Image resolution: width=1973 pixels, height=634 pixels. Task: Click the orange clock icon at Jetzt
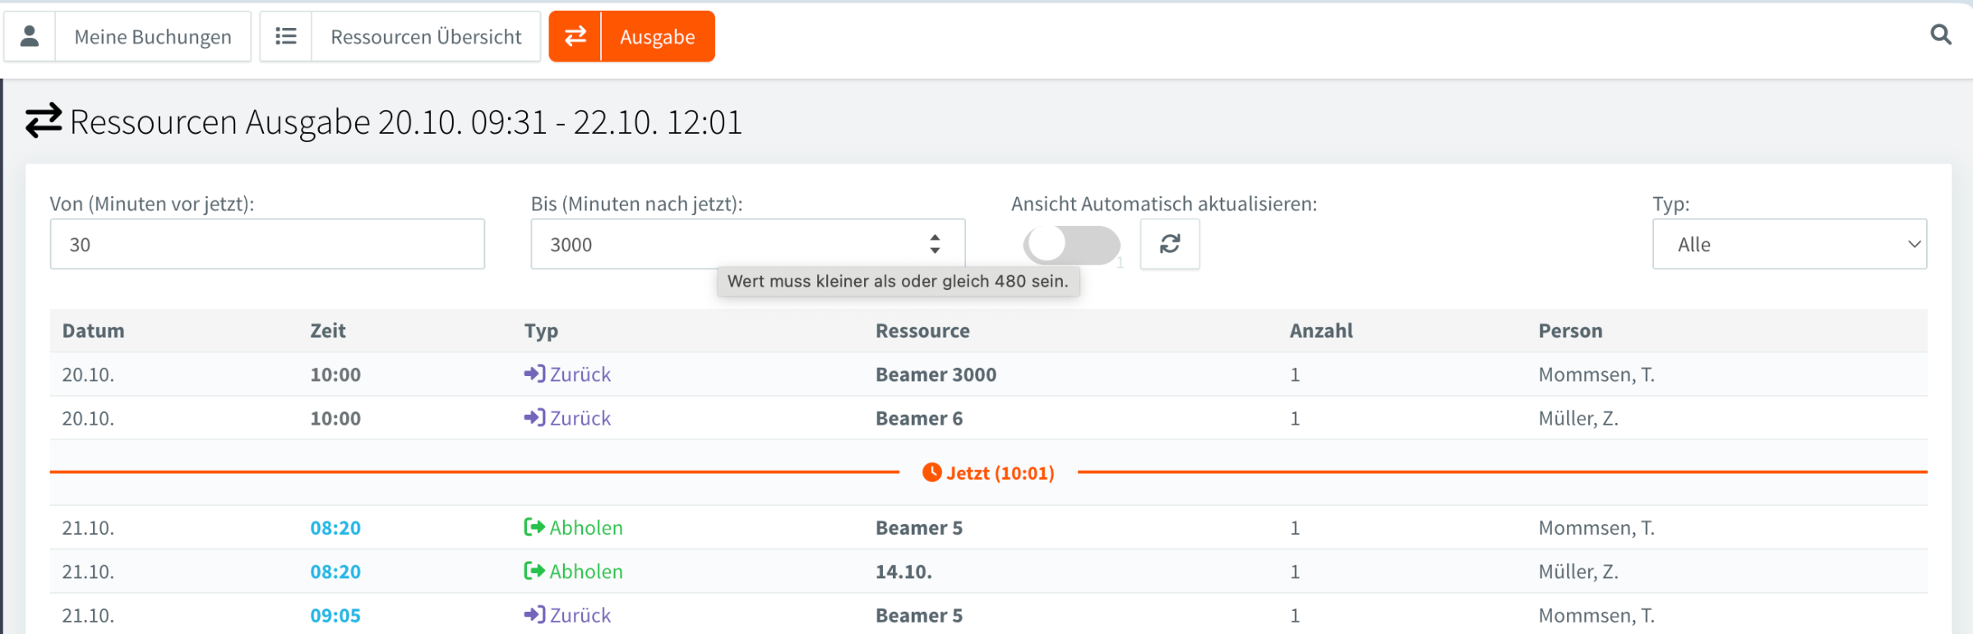pyautogui.click(x=931, y=472)
